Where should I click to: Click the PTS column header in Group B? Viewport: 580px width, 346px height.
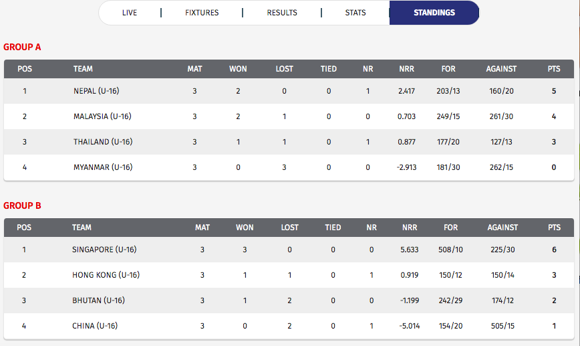click(554, 228)
